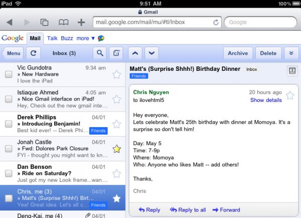
Task: Open the Safari pages/tabs view icon
Action: point(44,22)
